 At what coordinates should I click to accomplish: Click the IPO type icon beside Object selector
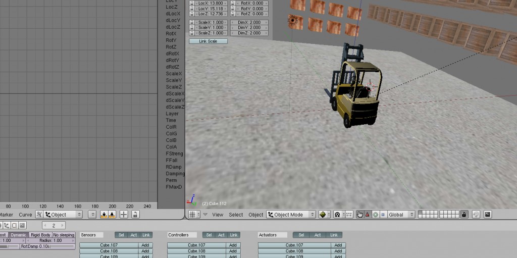[x=39, y=215]
